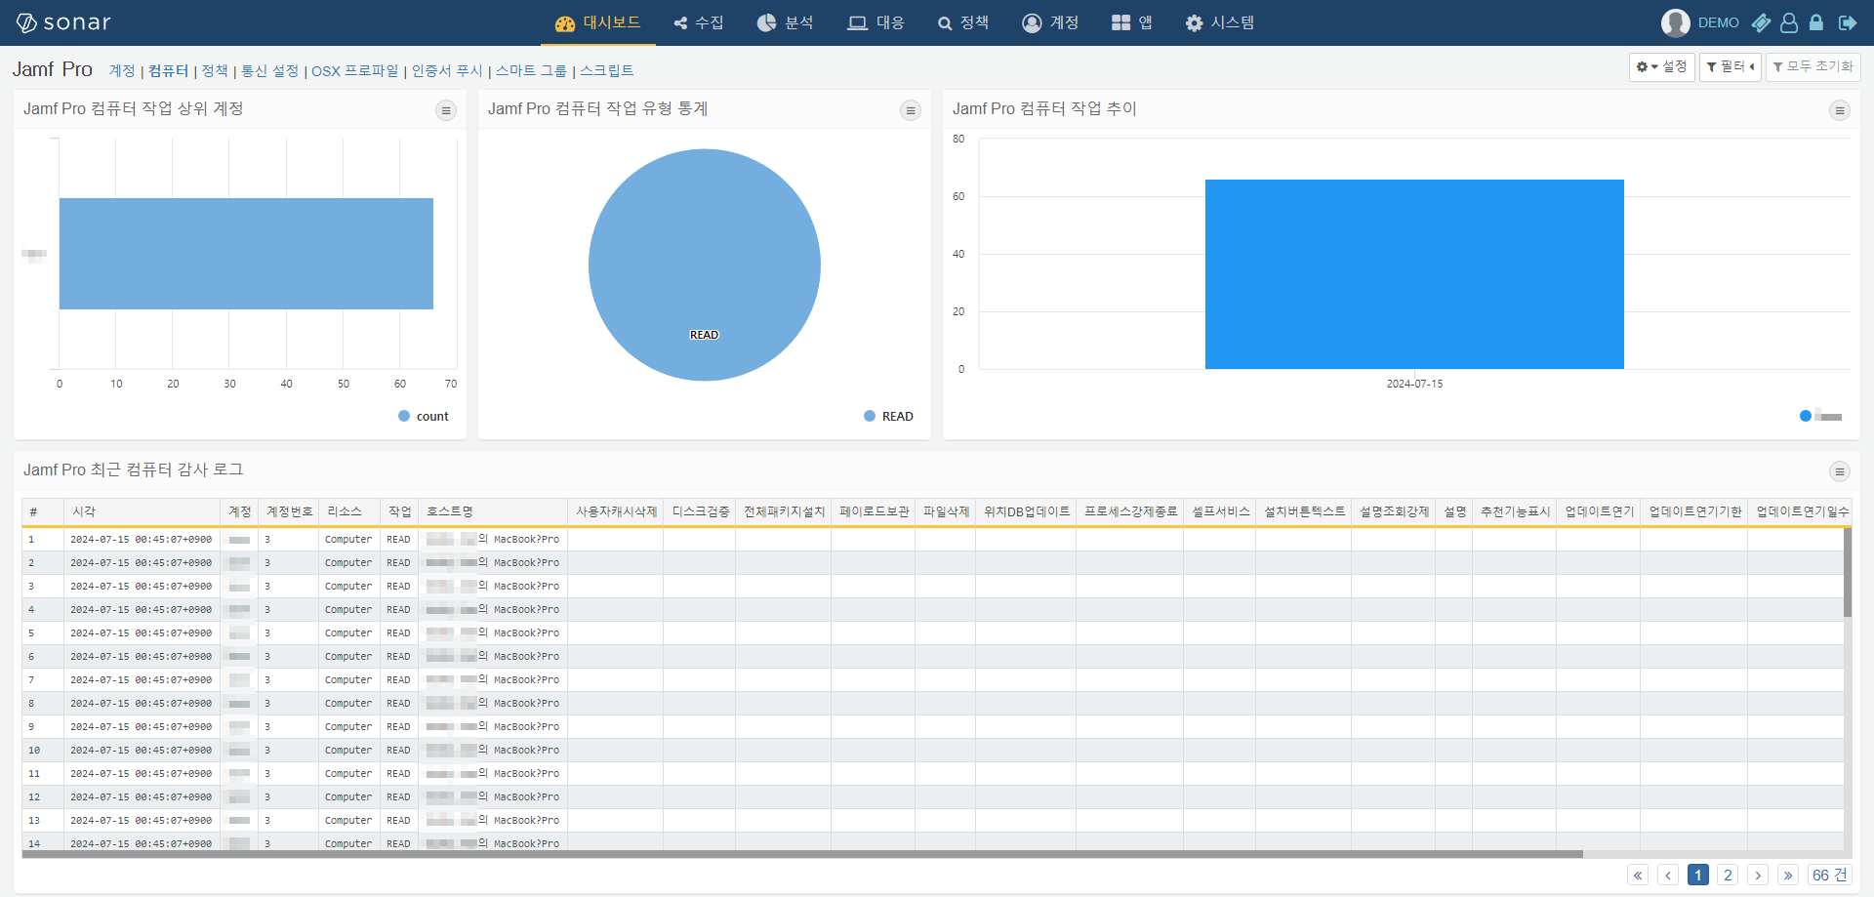The image size is (1874, 897).
Task: Open the 대응 response menu
Action: pyautogui.click(x=876, y=22)
